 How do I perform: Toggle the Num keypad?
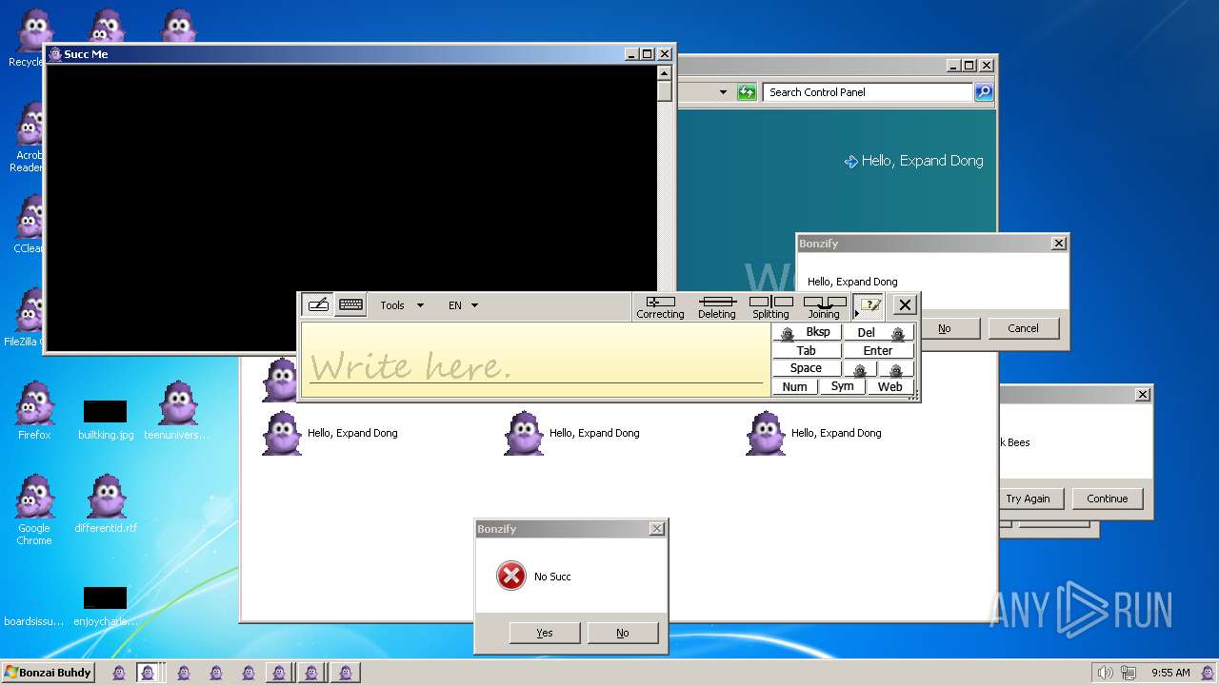(795, 386)
